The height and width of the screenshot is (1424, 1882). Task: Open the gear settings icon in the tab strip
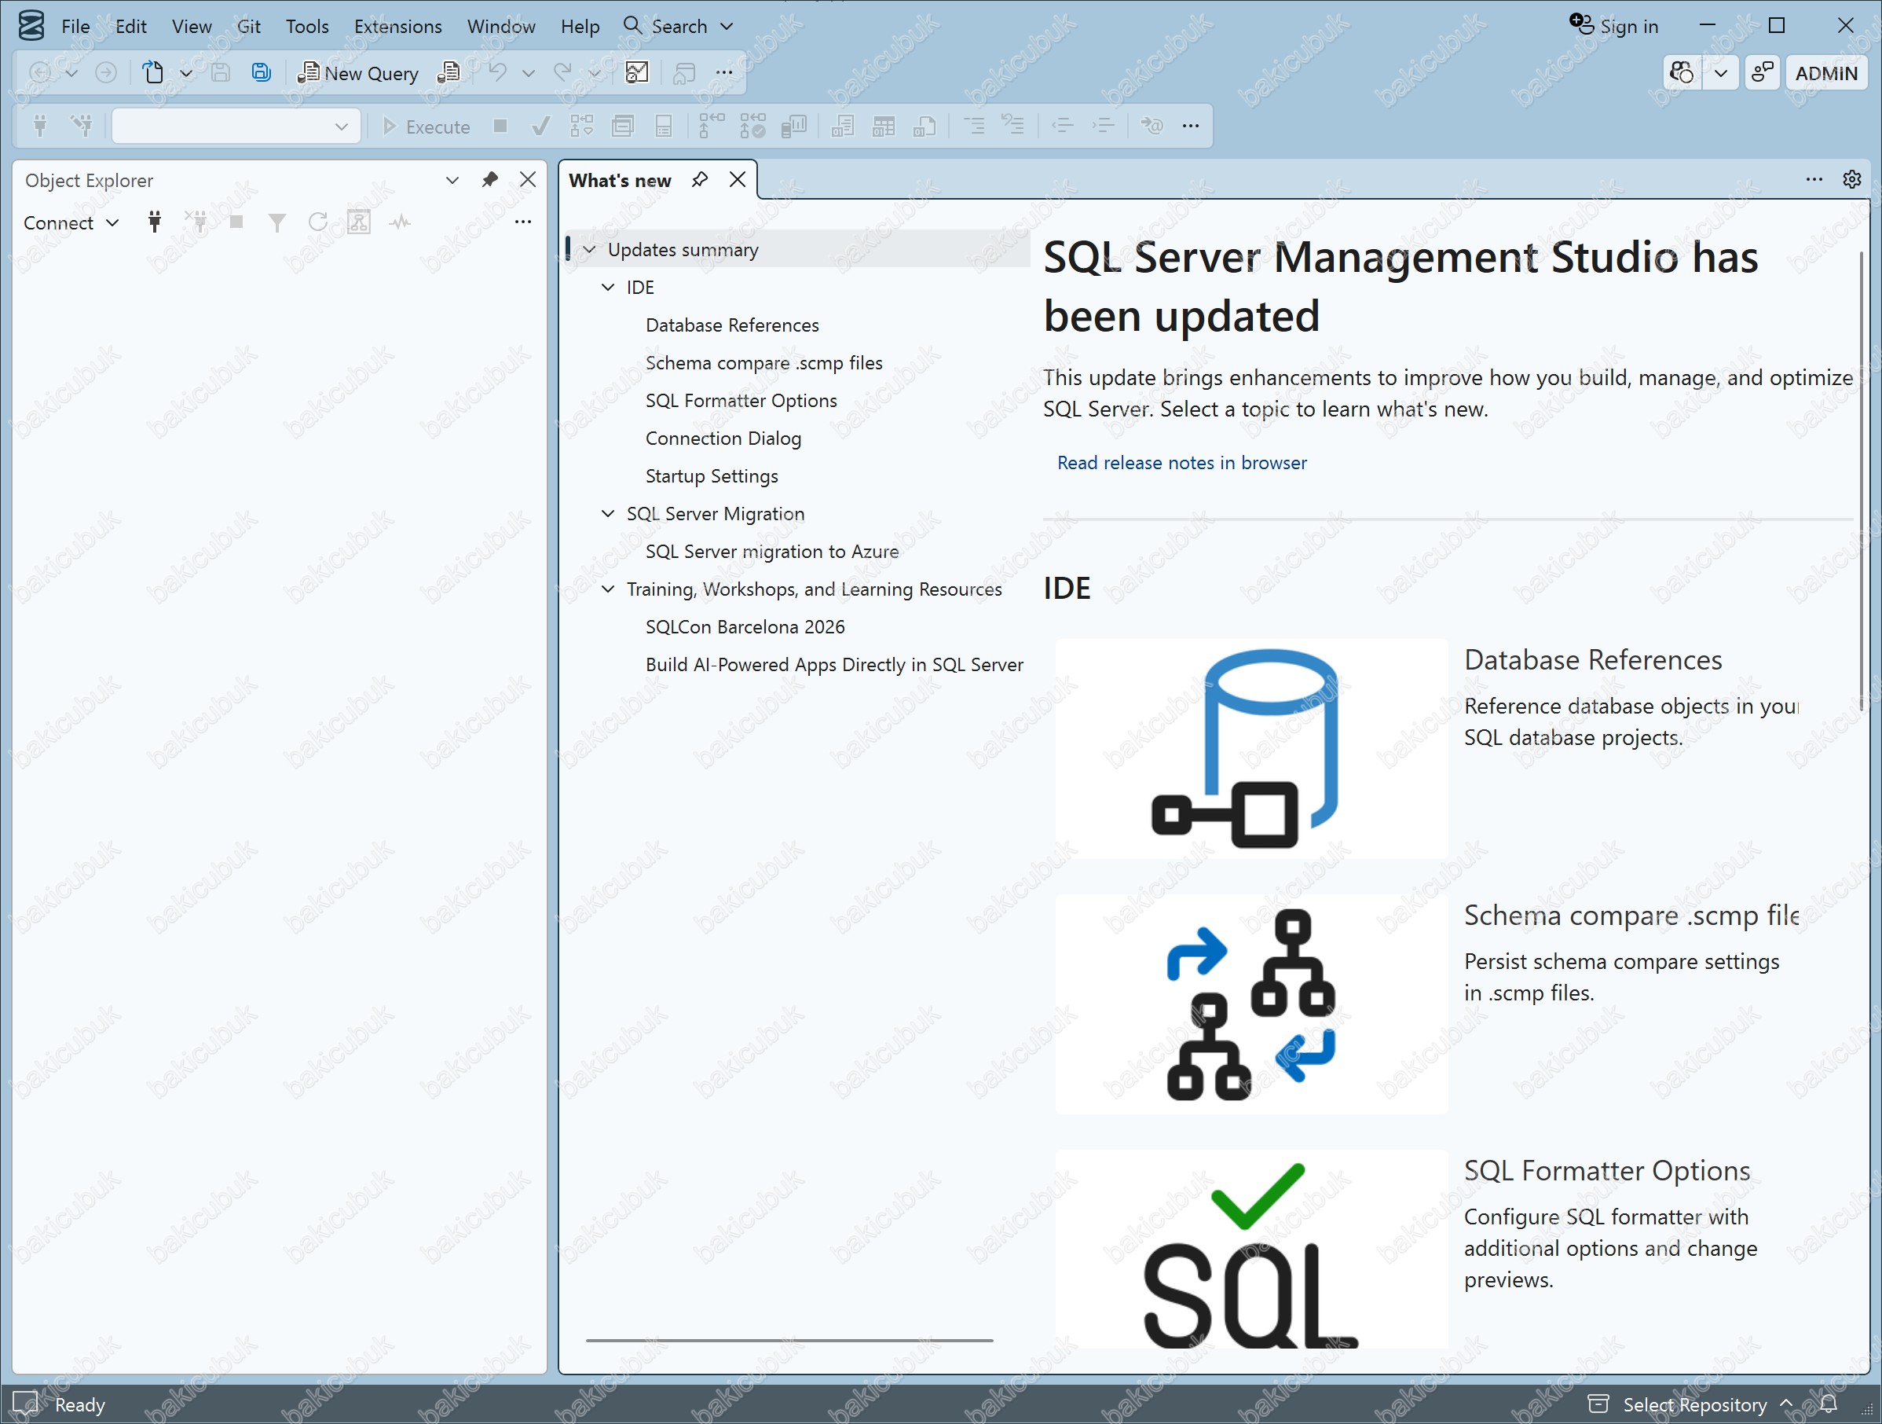pos(1852,180)
